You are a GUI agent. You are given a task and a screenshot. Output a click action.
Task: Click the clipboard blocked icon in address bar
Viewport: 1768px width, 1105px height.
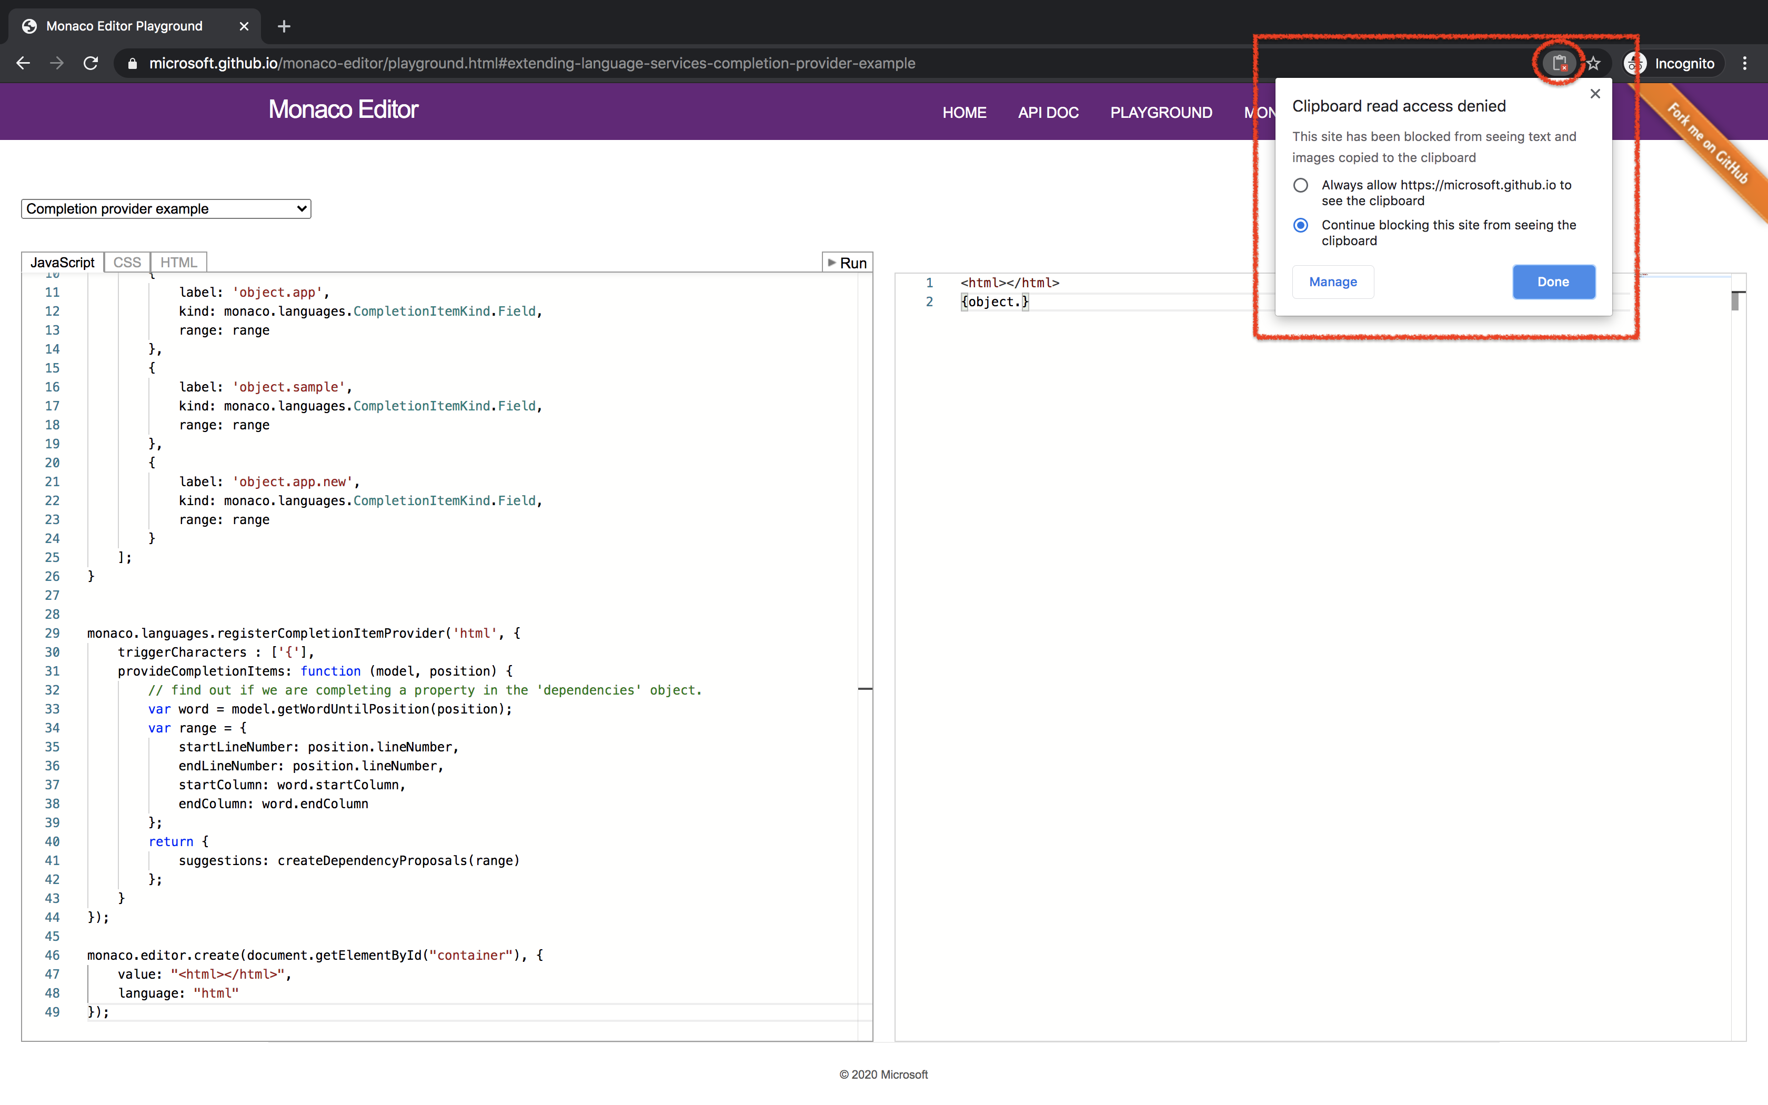tap(1559, 64)
